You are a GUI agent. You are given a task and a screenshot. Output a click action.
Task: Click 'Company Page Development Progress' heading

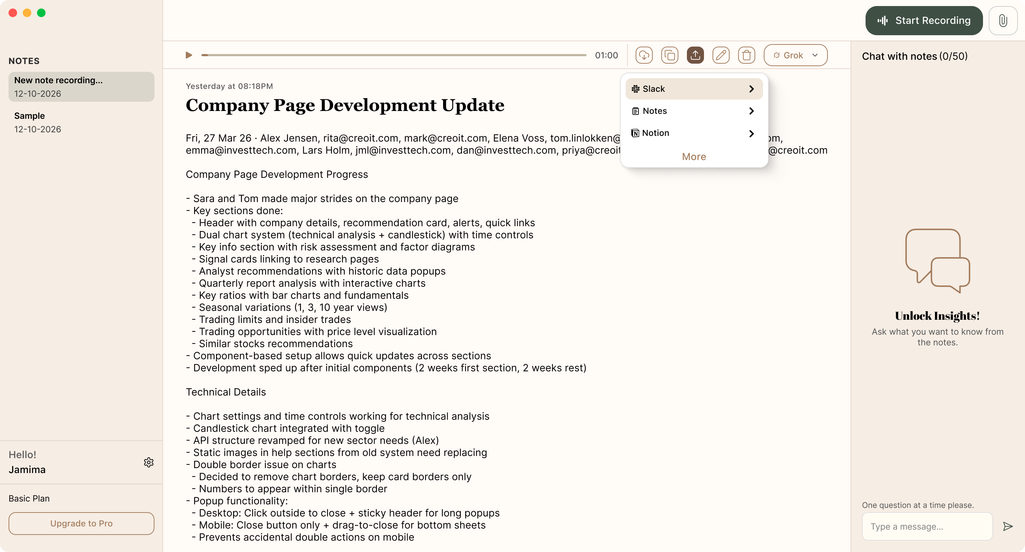tap(277, 175)
